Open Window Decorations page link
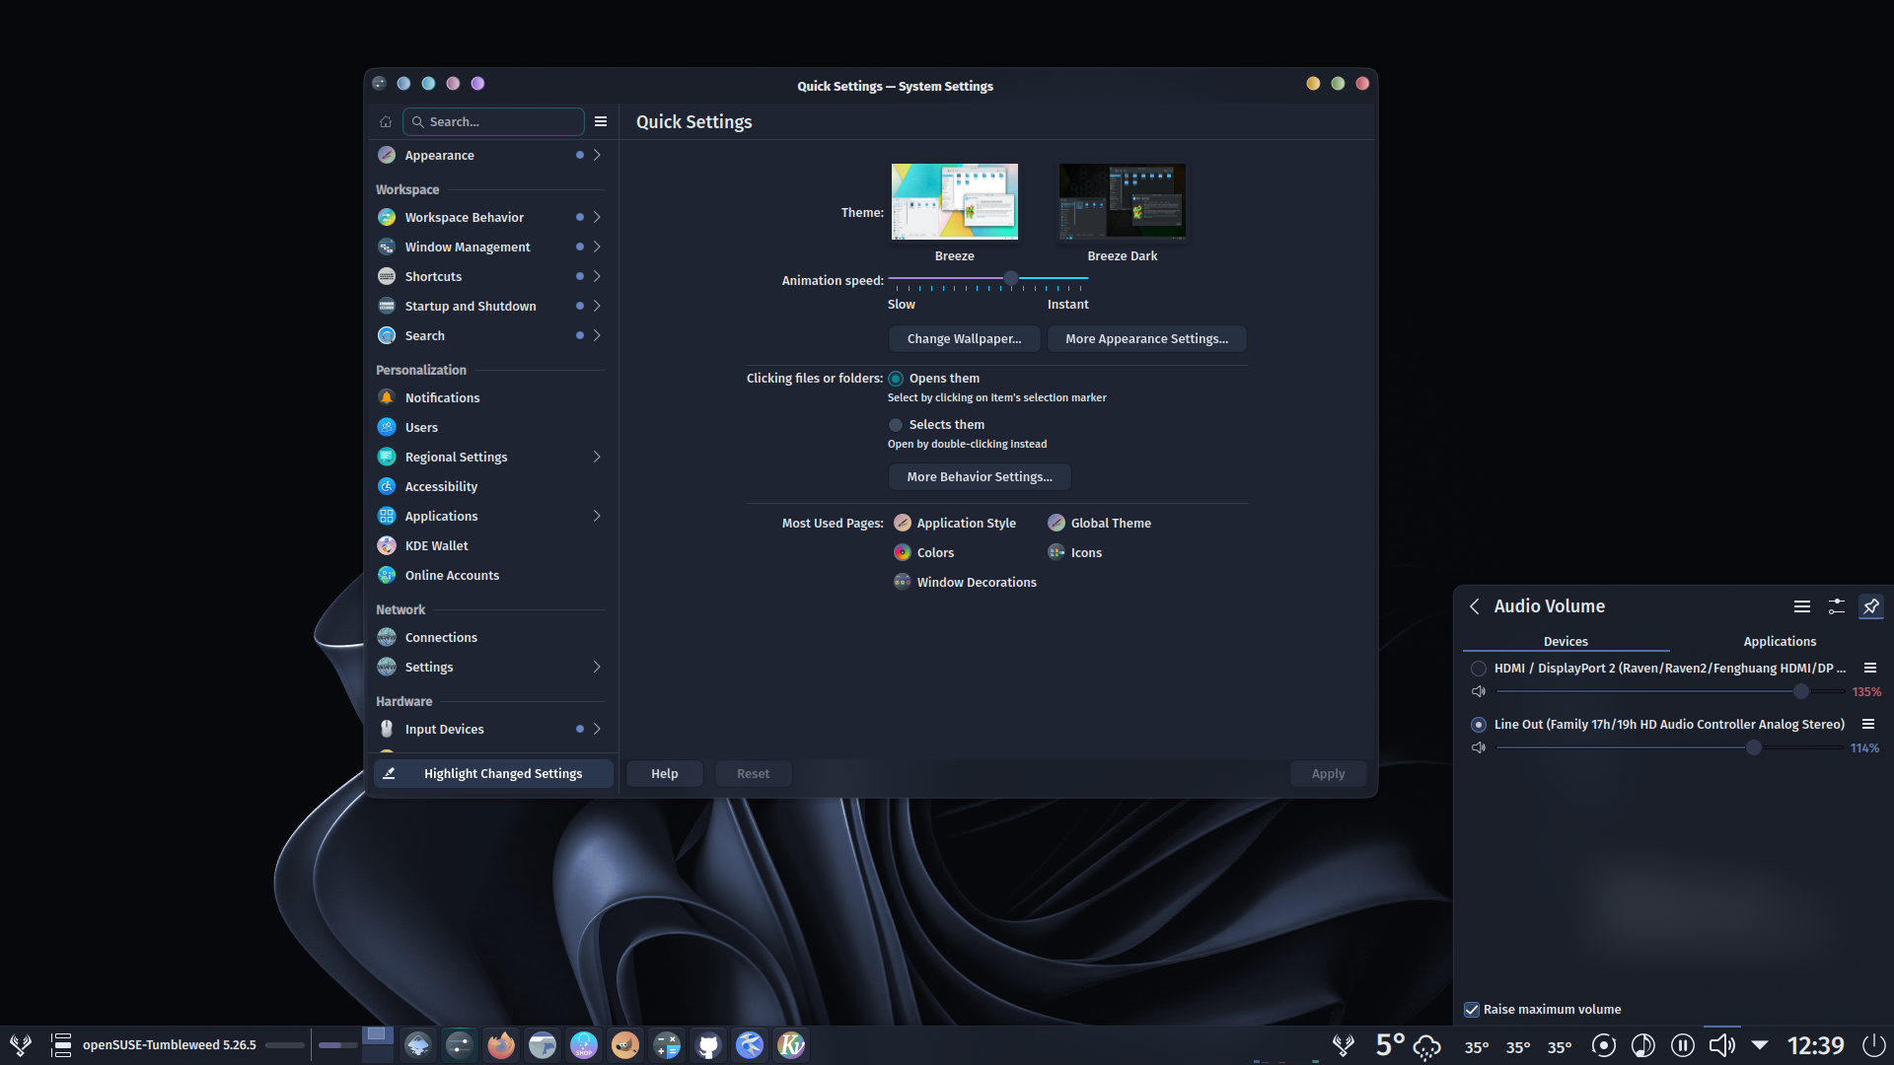The width and height of the screenshot is (1894, 1065). pos(965,582)
